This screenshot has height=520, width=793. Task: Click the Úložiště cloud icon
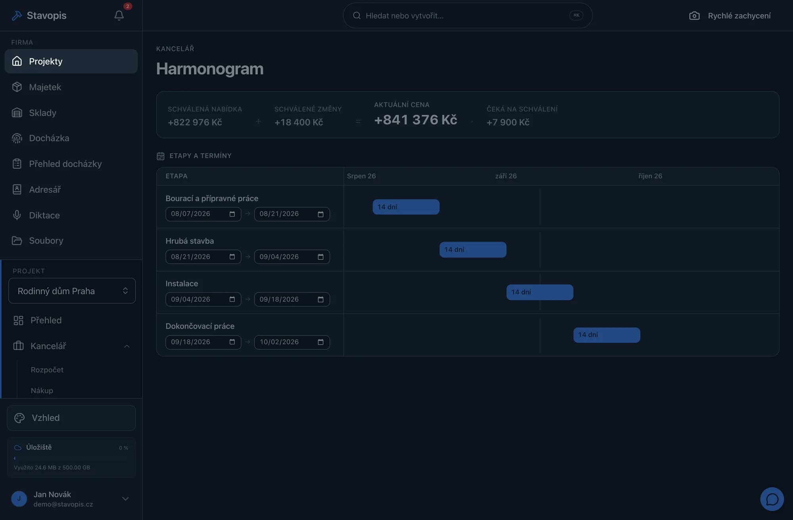[x=18, y=448]
